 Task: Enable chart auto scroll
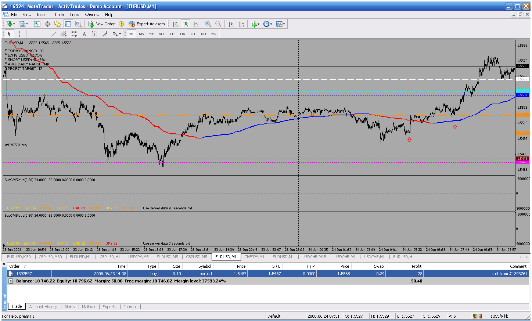pos(231,24)
